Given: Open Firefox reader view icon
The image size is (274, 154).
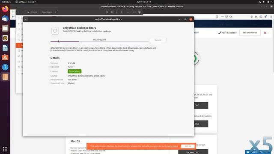Looking at the screenshot, I should click(x=217, y=17).
